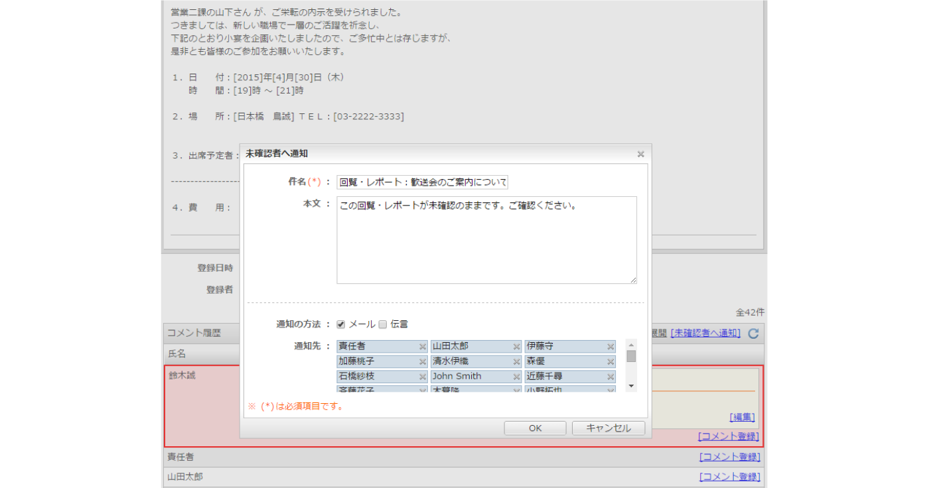Click the recipient list scrollbar up arrow
Image resolution: width=929 pixels, height=488 pixels.
tap(631, 345)
